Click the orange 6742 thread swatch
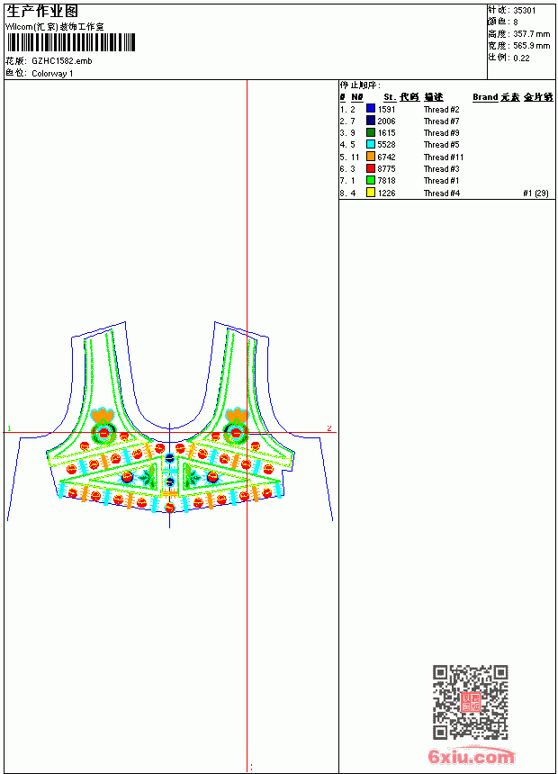Screen dimensions: 558x774 point(371,157)
